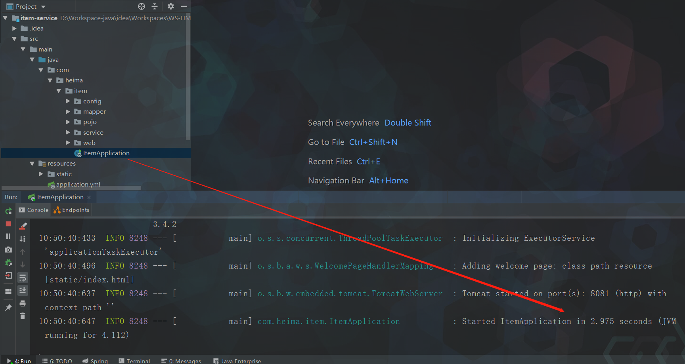
Task: Collapse the main folder
Action: (23, 49)
